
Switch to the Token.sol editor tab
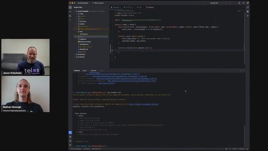pos(116,8)
